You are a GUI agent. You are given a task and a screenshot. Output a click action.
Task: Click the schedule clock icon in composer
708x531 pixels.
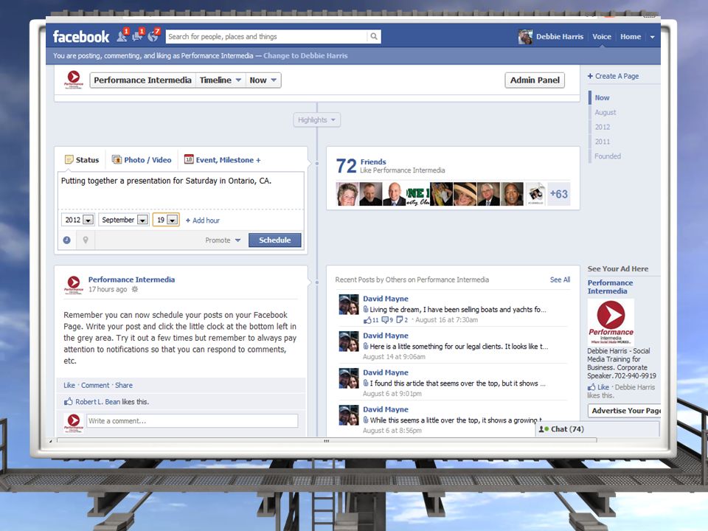67,240
